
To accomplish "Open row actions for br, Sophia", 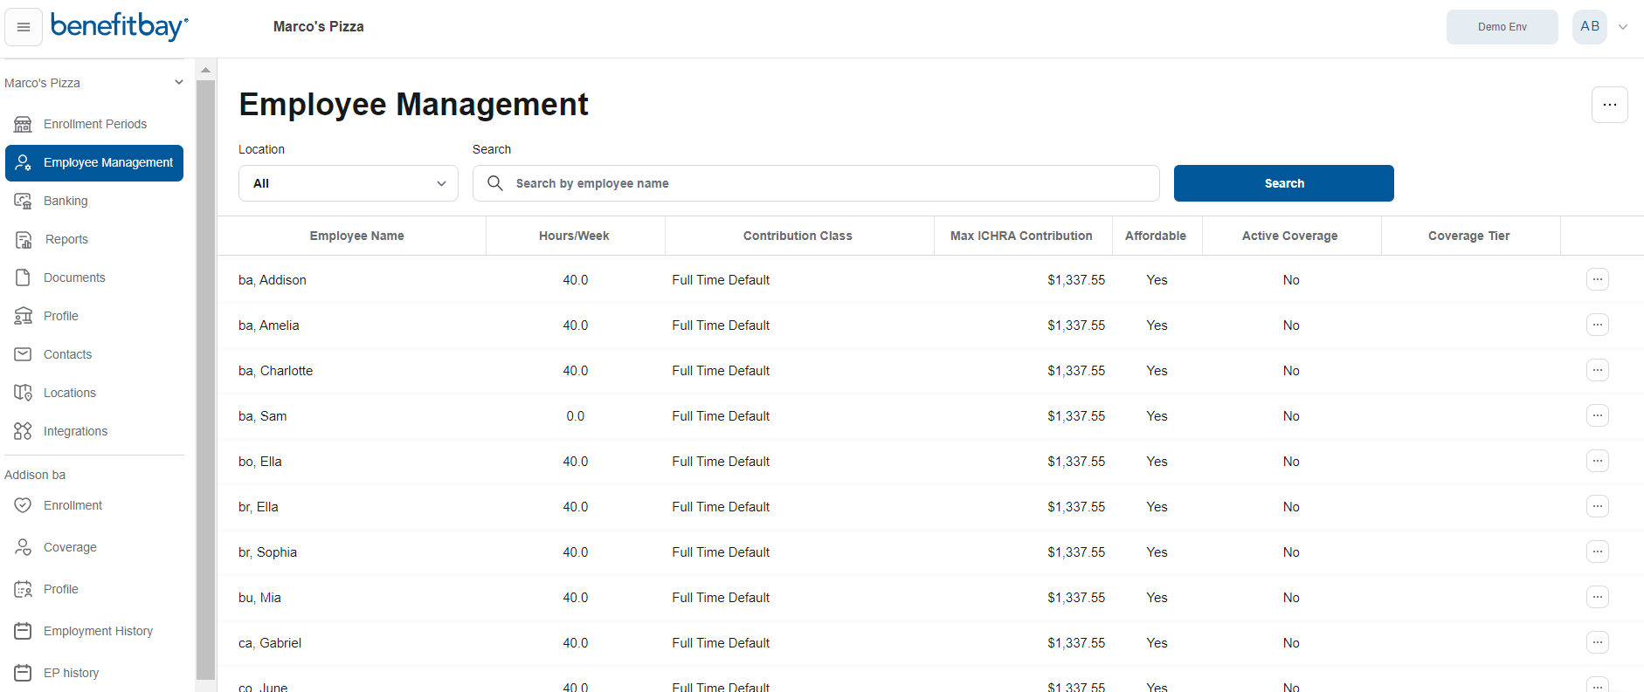I will point(1597,552).
